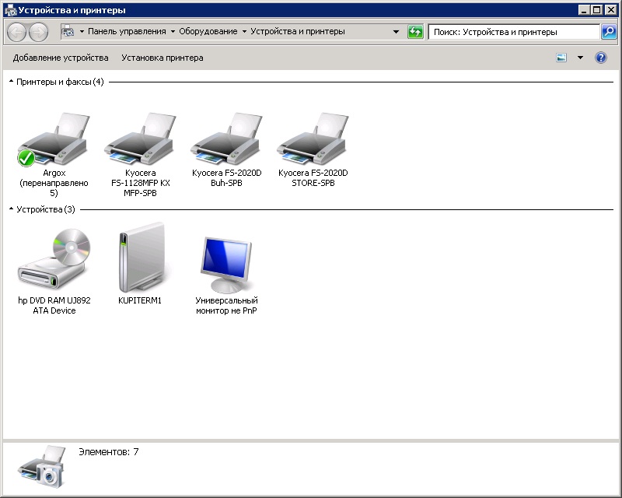Collapse the Устройства group

pyautogui.click(x=11, y=209)
